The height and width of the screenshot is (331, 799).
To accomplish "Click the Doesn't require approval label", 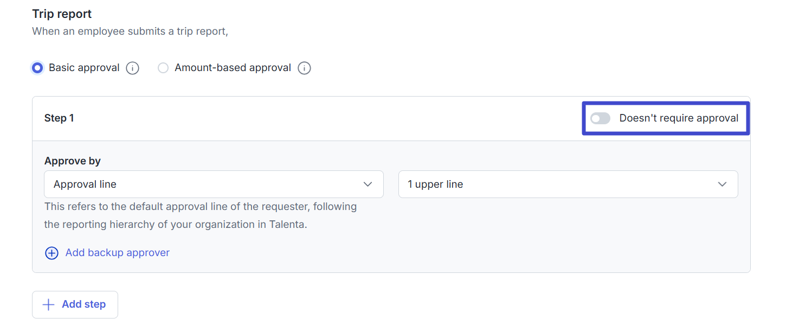I will (679, 118).
